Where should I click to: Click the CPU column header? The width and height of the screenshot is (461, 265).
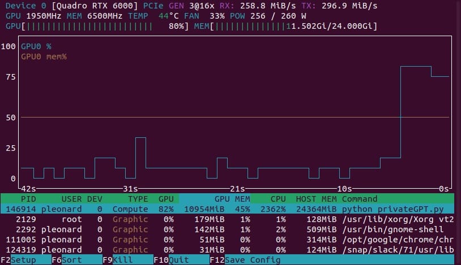tap(278, 199)
